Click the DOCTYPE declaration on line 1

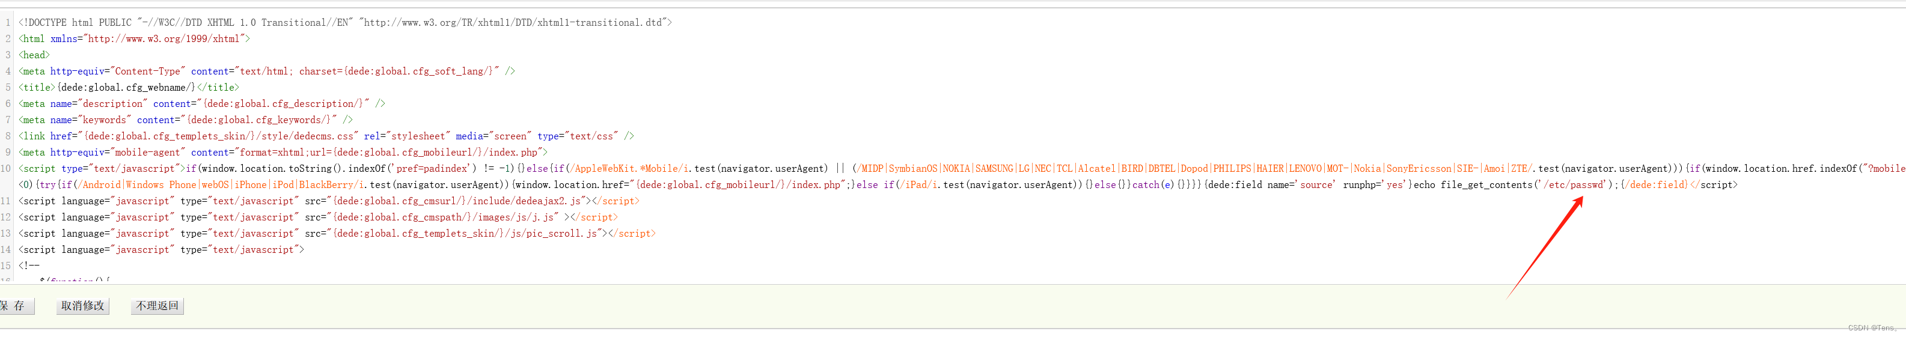[345, 23]
